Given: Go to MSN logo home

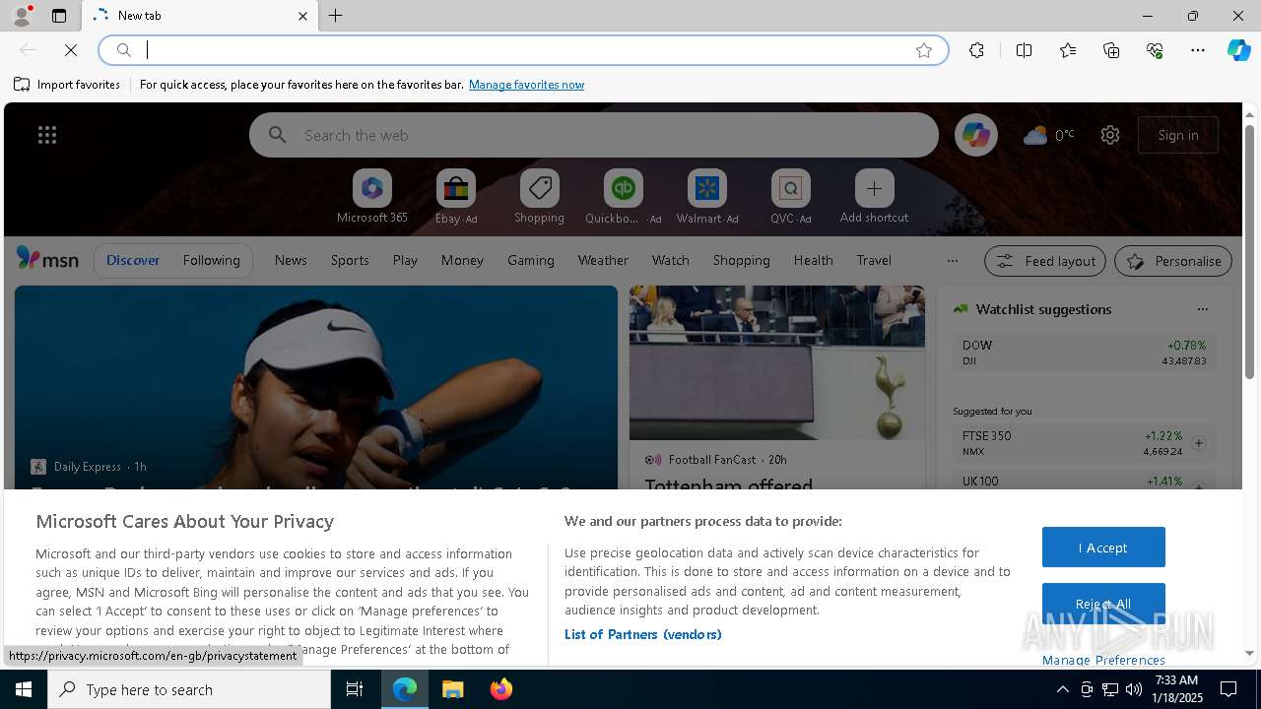Looking at the screenshot, I should 47,259.
